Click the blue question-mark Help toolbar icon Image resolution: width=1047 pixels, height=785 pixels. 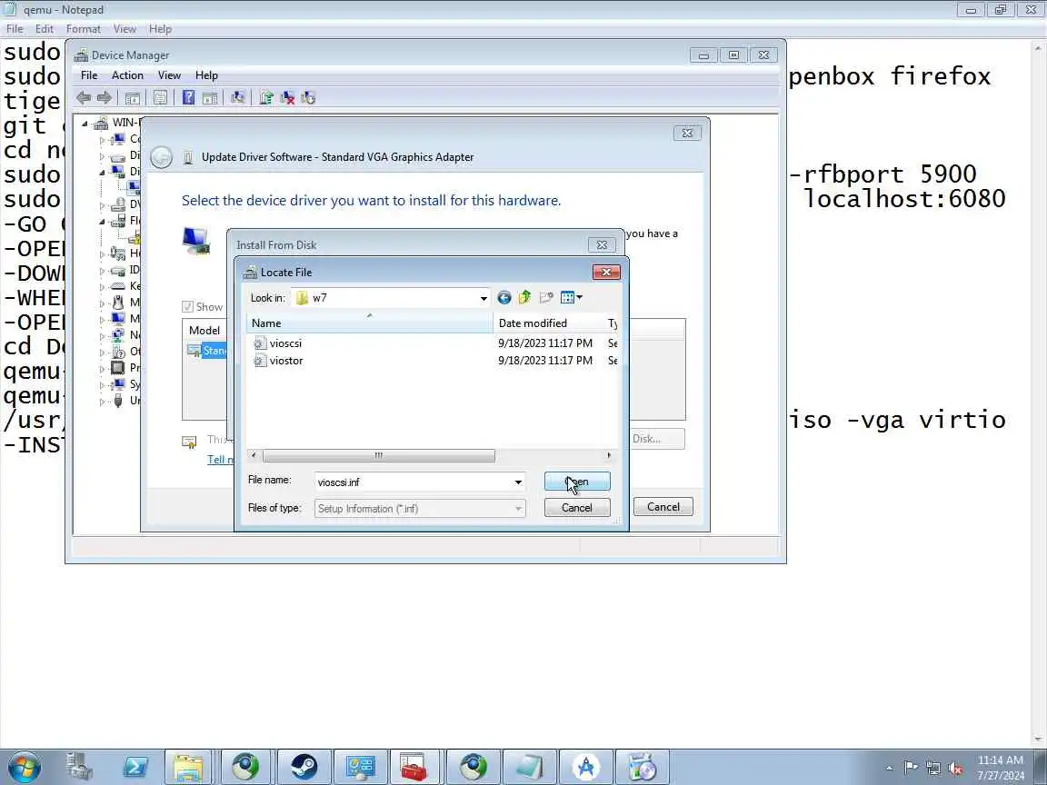tap(188, 97)
